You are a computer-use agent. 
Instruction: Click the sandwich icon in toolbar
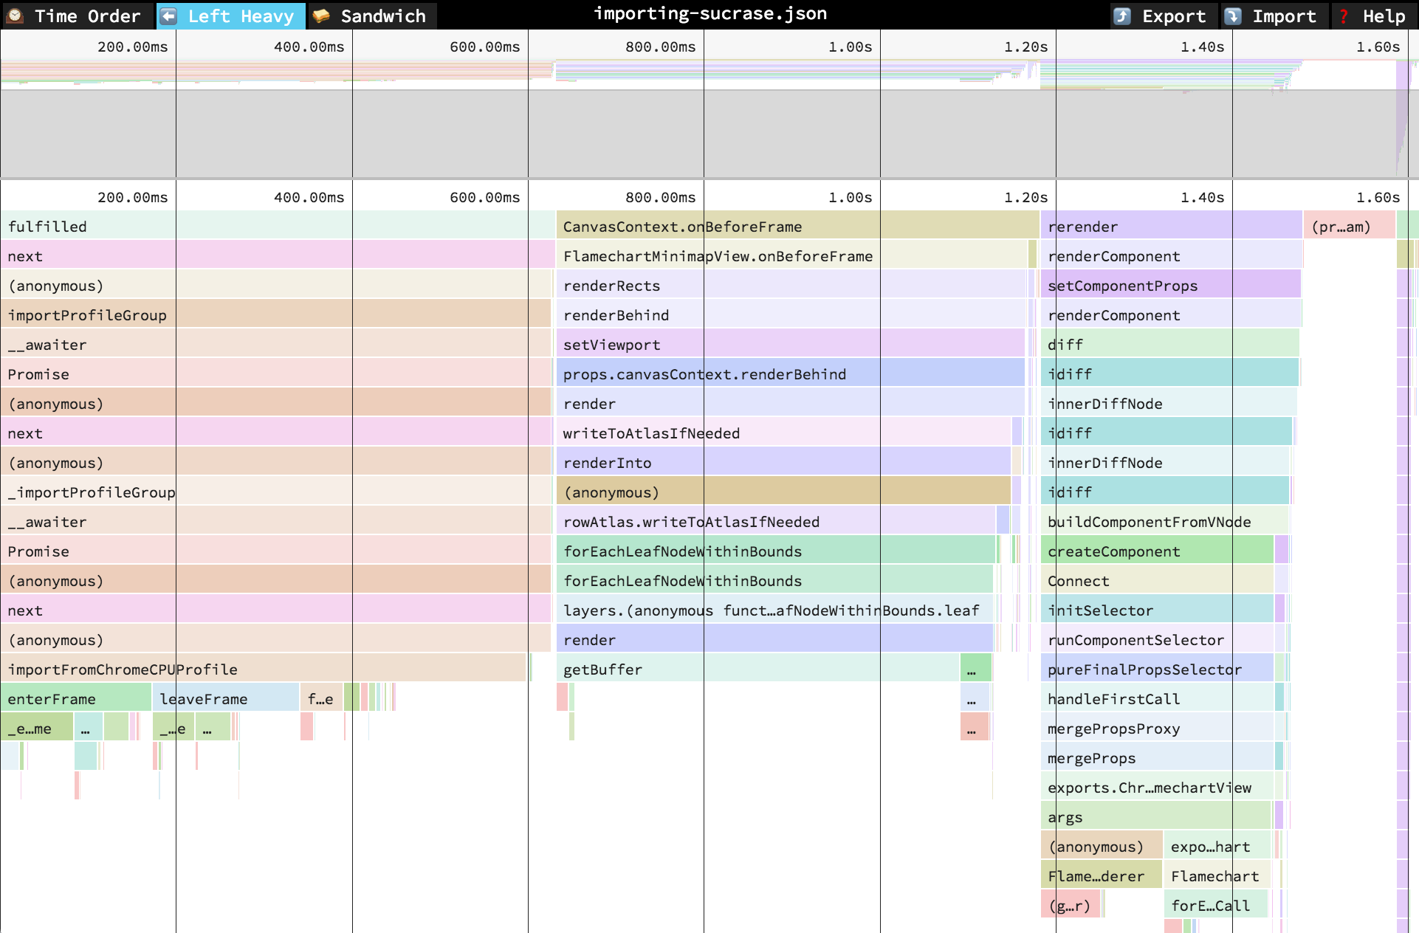pos(321,16)
